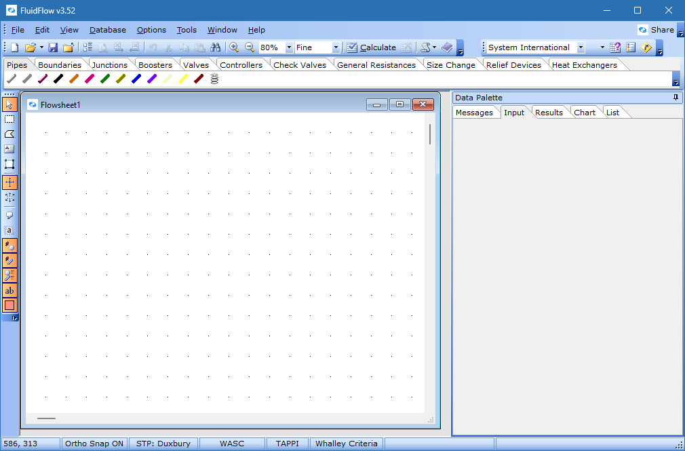Open the small arrow dropdown after units combo
685x451 pixels.
(x=602, y=47)
